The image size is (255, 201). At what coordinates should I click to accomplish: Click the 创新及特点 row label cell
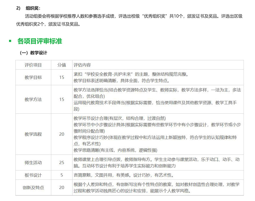point(33,187)
